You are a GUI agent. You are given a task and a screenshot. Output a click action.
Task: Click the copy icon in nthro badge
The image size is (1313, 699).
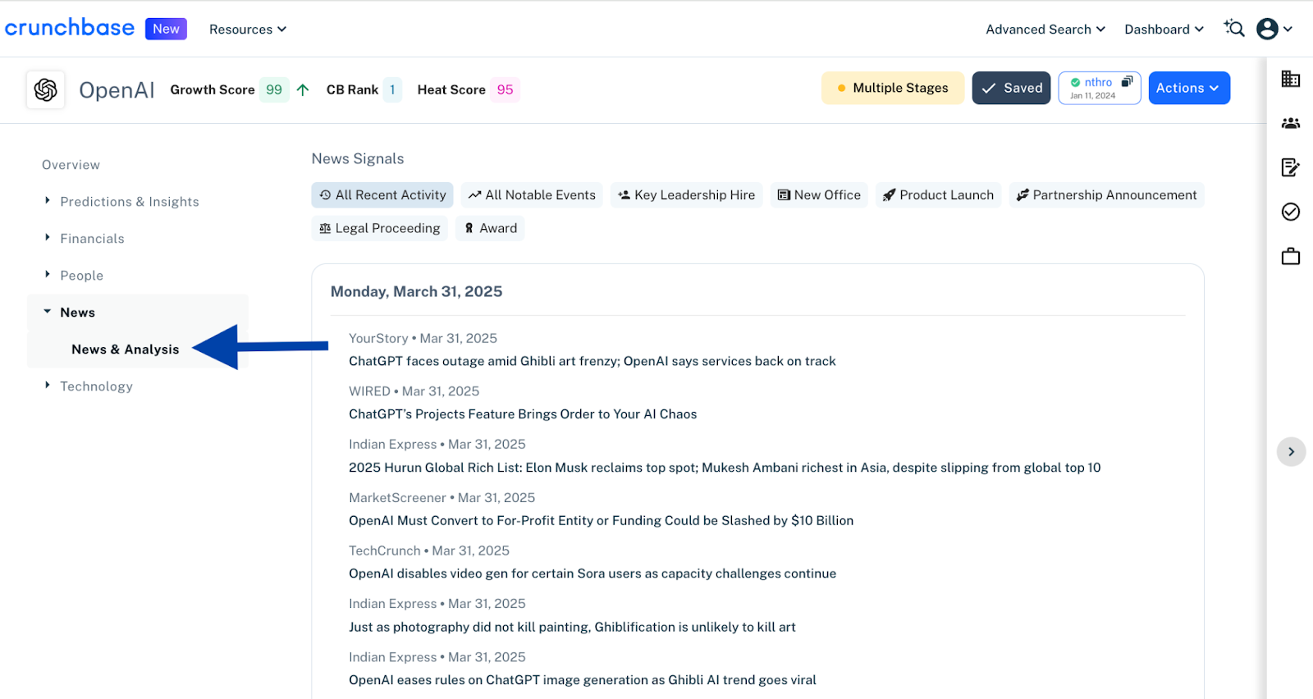(x=1127, y=81)
